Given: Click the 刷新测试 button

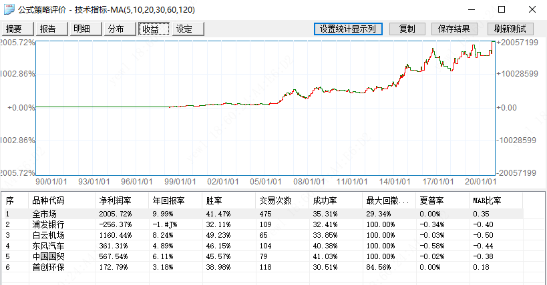Looking at the screenshot, I should click(x=510, y=29).
